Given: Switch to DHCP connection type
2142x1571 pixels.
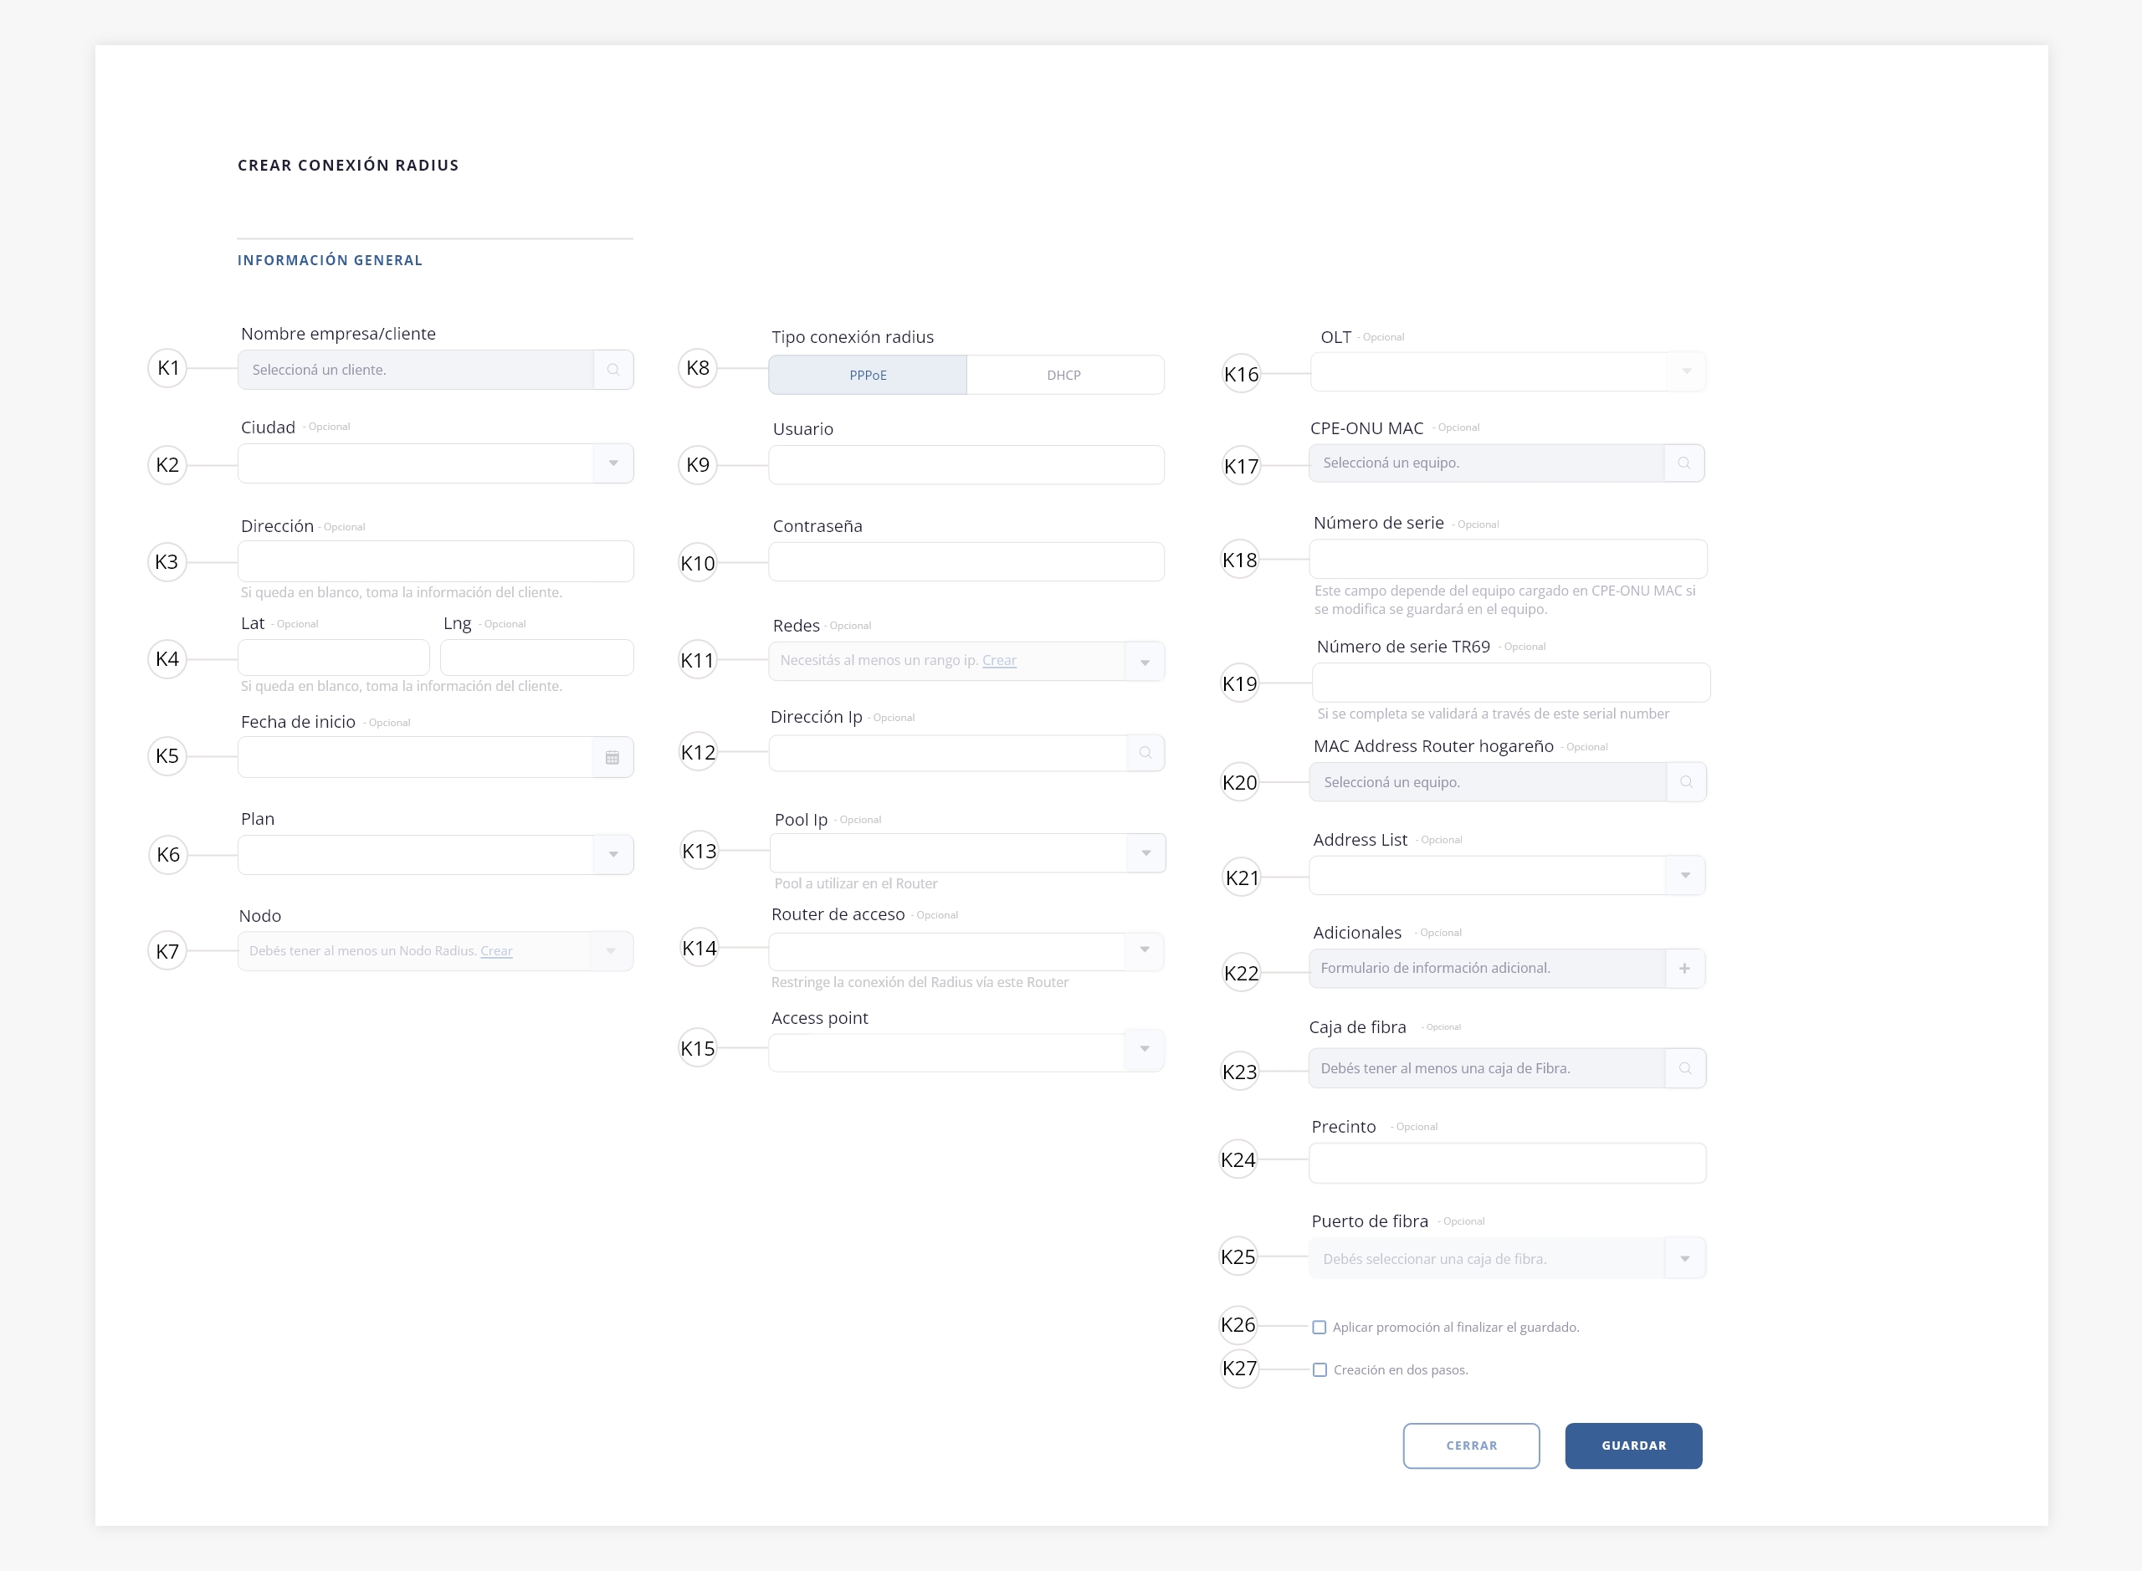Looking at the screenshot, I should 1064,375.
